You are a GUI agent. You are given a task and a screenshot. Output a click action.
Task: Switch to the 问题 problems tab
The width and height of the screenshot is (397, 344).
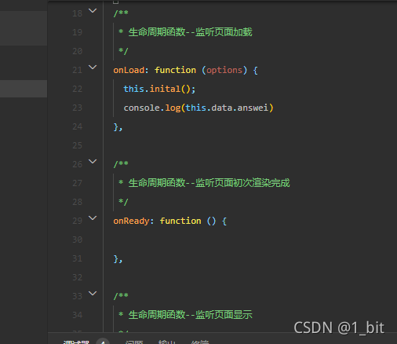[x=134, y=342]
